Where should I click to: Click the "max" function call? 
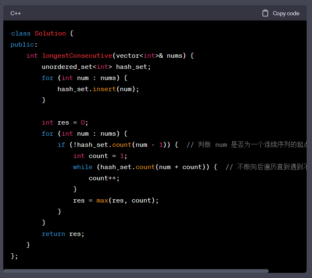pos(102,200)
